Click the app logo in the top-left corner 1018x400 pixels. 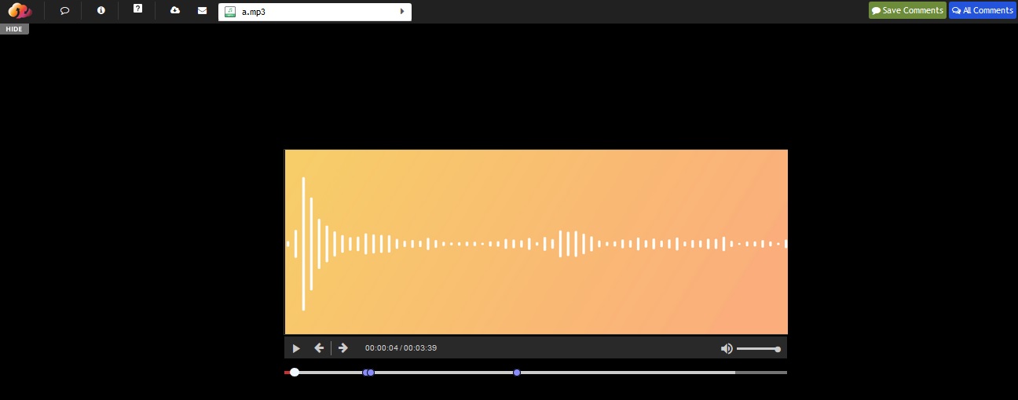coord(20,11)
